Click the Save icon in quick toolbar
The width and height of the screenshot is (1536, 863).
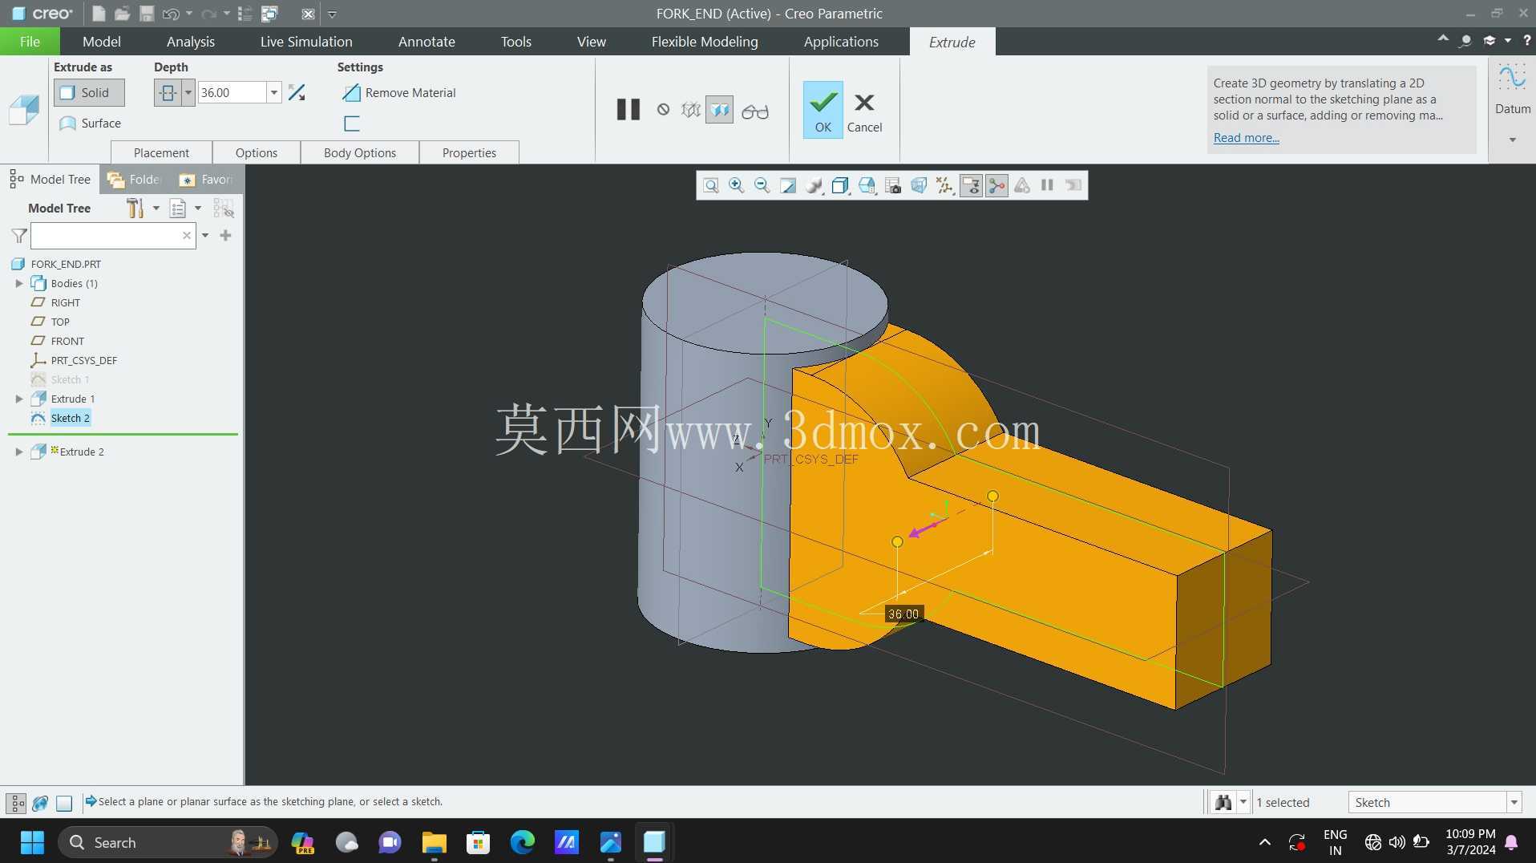[x=147, y=14]
